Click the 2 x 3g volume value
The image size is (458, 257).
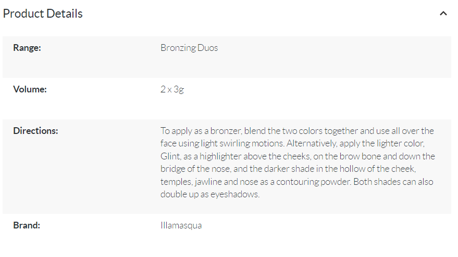172,89
